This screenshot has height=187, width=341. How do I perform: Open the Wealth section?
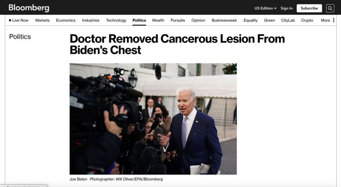[x=158, y=20]
